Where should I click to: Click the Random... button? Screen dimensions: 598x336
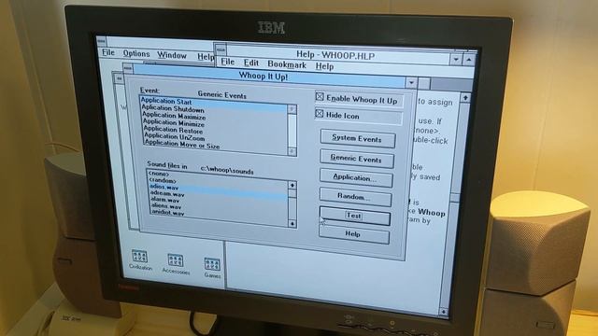pos(355,197)
